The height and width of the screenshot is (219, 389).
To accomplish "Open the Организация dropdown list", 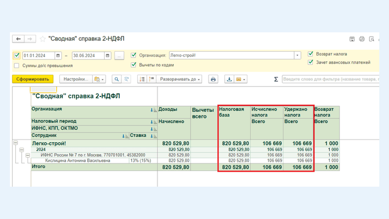I will point(297,56).
